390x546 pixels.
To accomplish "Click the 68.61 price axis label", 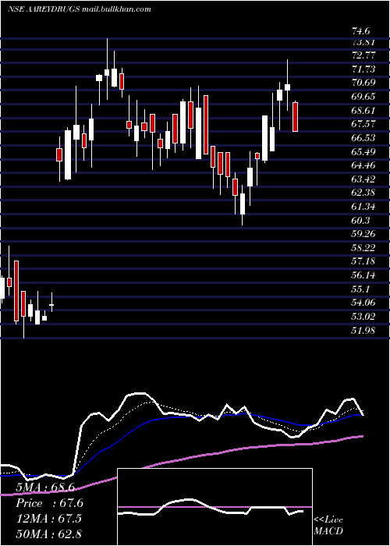I will pos(364,111).
